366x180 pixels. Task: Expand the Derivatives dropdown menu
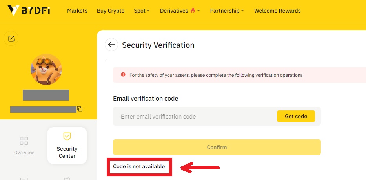click(180, 11)
